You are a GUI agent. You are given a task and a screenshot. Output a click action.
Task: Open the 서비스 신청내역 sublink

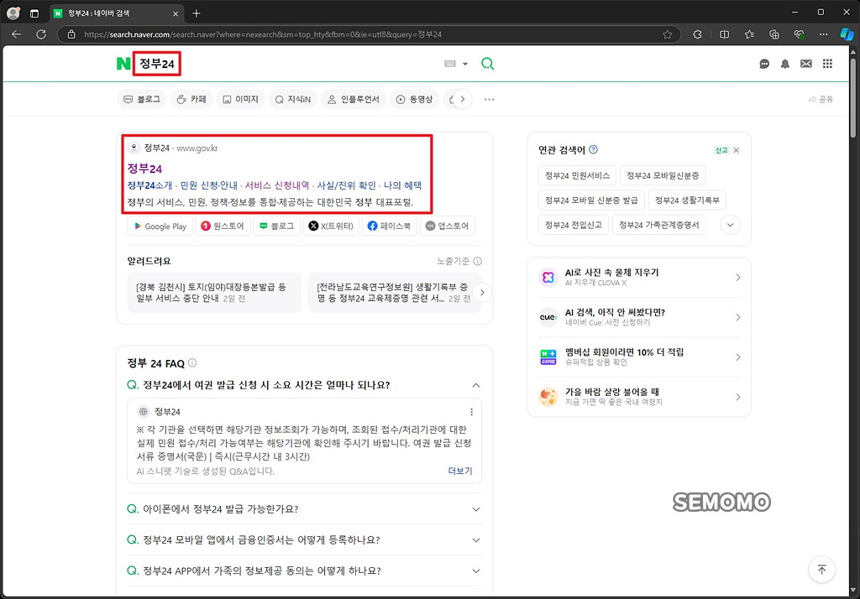pyautogui.click(x=277, y=185)
